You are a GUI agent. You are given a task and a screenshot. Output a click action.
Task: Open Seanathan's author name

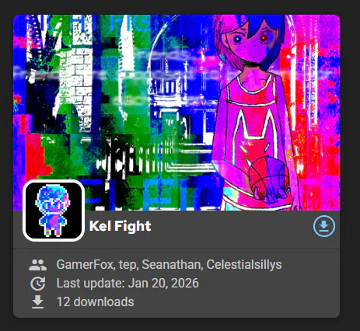[171, 264]
